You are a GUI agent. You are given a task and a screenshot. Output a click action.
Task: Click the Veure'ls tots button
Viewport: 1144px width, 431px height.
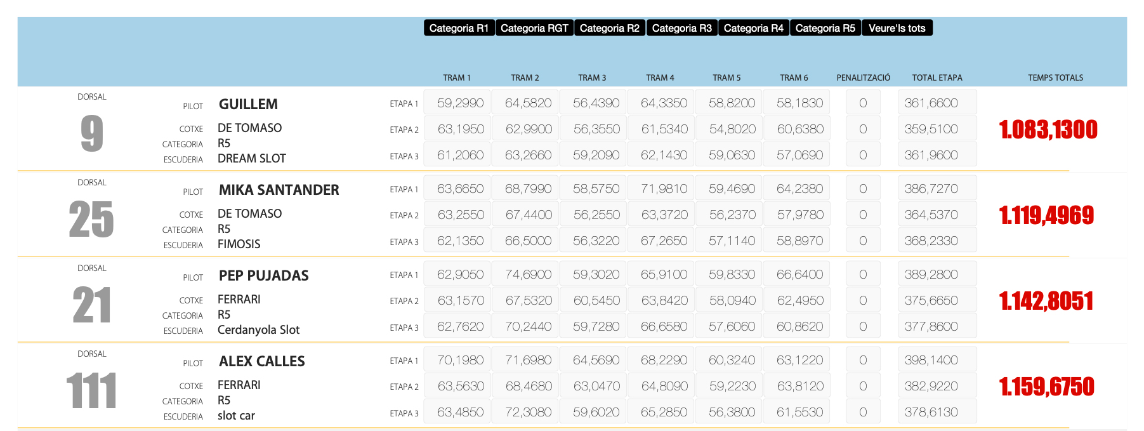tap(897, 28)
